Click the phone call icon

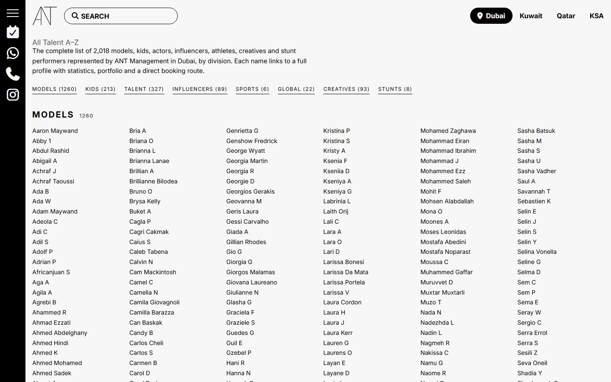tap(13, 74)
